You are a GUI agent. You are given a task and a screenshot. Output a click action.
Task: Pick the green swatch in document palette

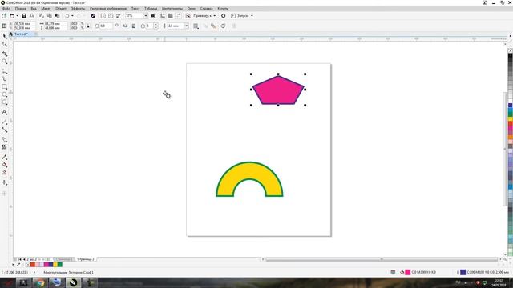click(60, 265)
